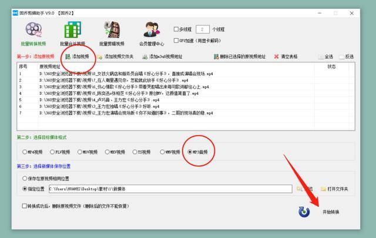Screen dimensions: 376x238
Task: Check the 全选 select-all checkbox
Action: [321, 56]
